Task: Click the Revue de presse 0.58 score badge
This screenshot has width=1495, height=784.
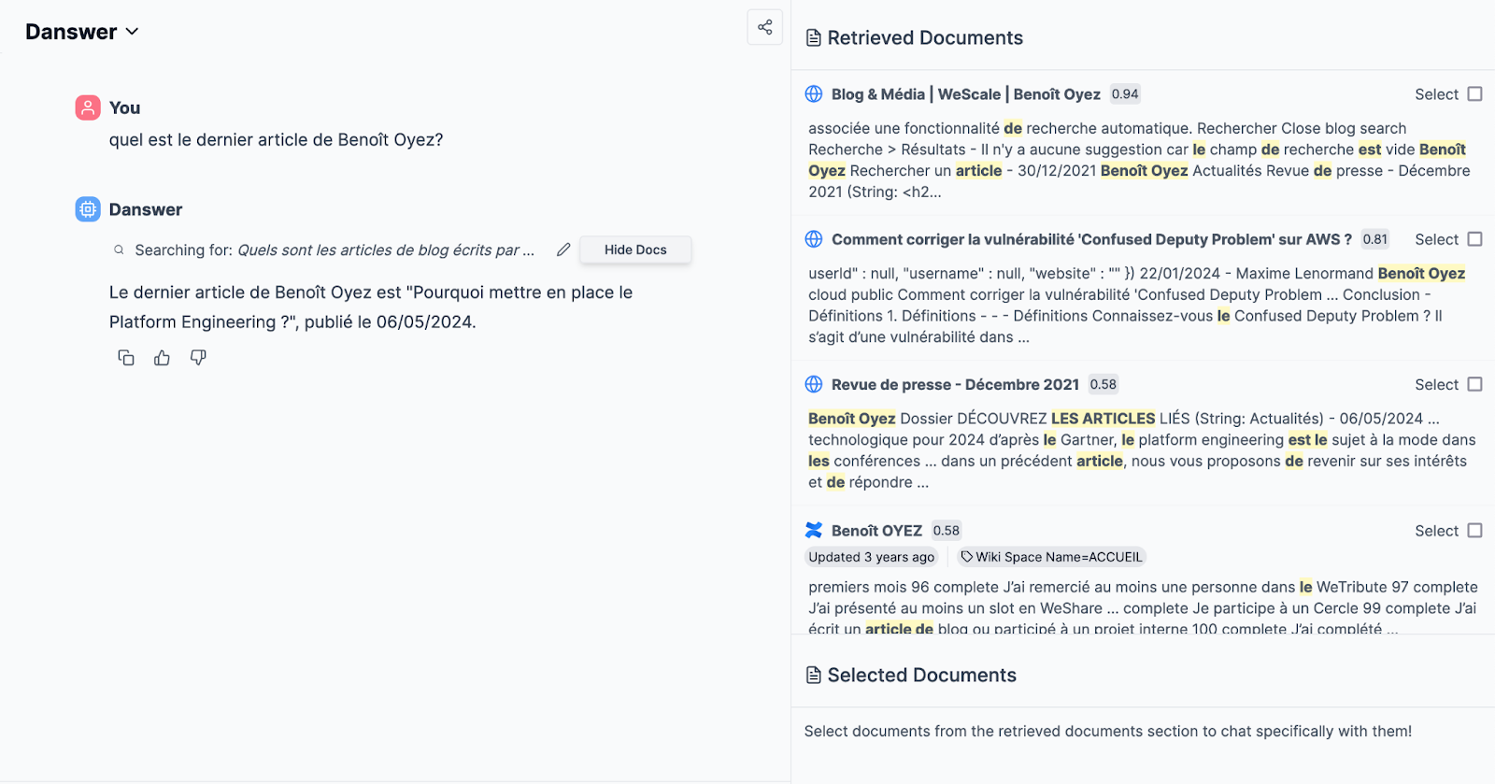Action: 1103,384
